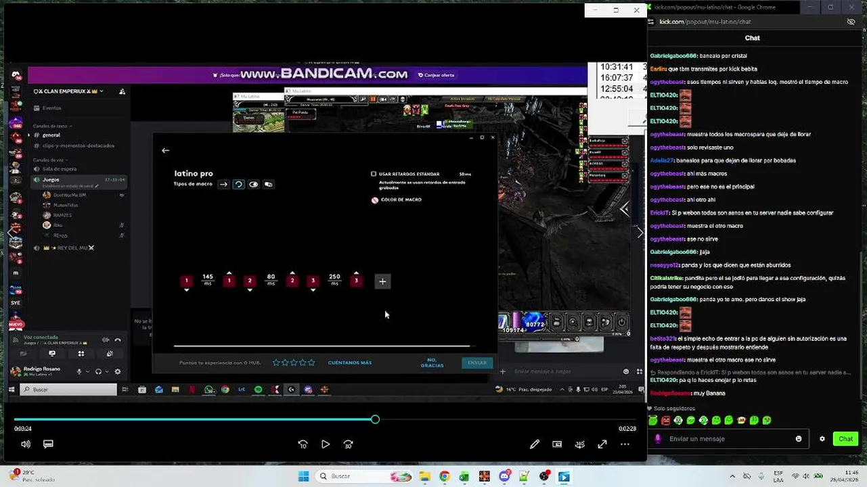The image size is (867, 487).
Task: Open File Explorer from Windows 11 taskbar
Action: click(x=424, y=476)
